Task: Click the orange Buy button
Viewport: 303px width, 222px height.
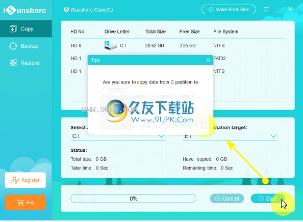Action: 26,202
